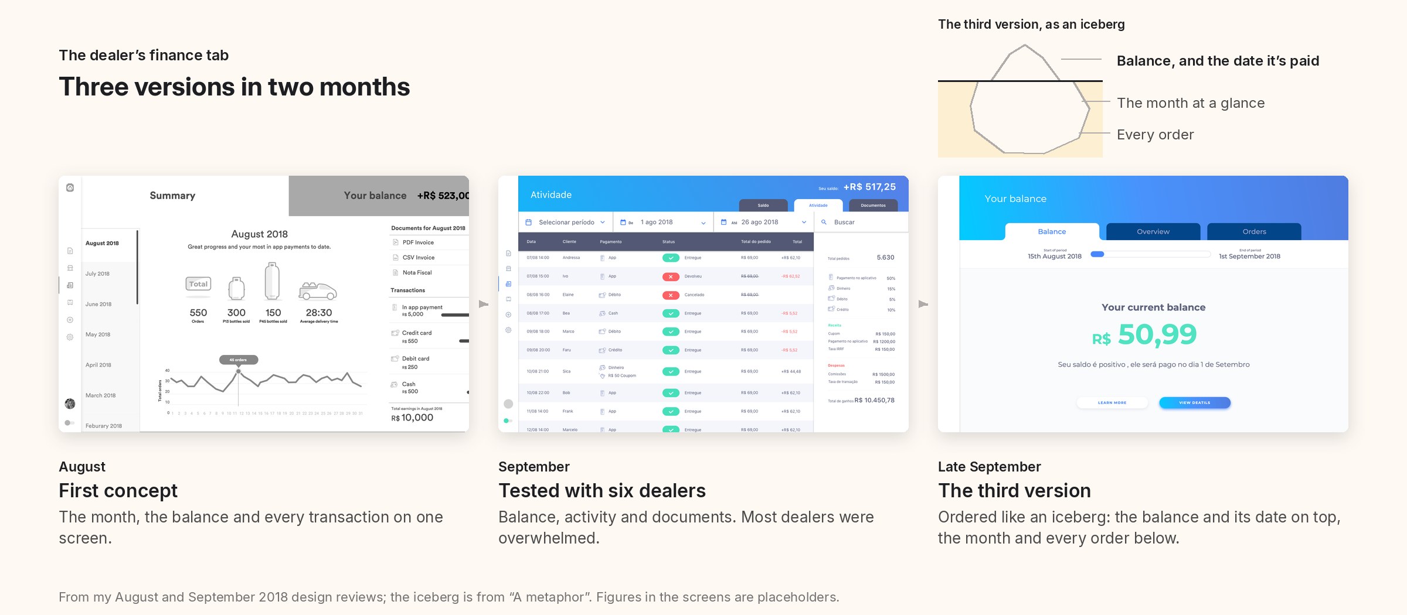This screenshot has width=1407, height=615.
Task: Open the user avatar in the August screen
Action: 70,404
